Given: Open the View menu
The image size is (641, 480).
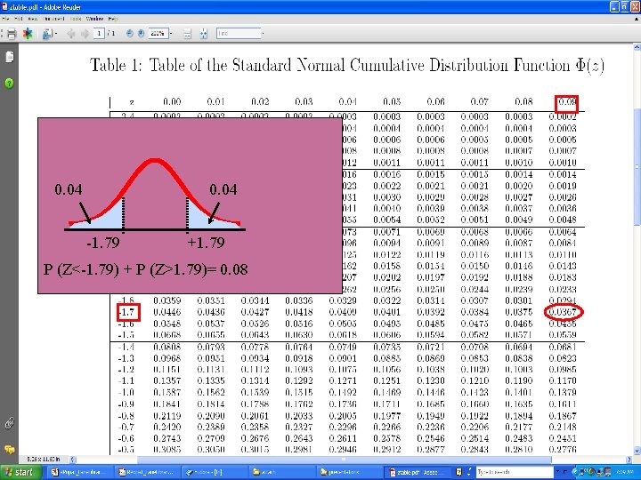Looking at the screenshot, I should tap(33, 19).
